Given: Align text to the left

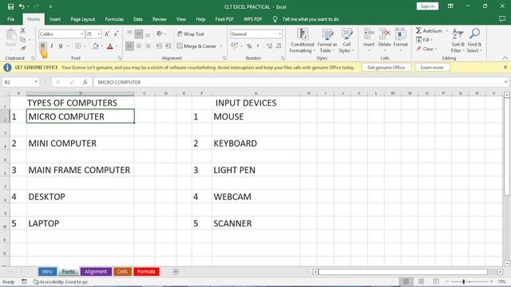Looking at the screenshot, I should tap(129, 46).
